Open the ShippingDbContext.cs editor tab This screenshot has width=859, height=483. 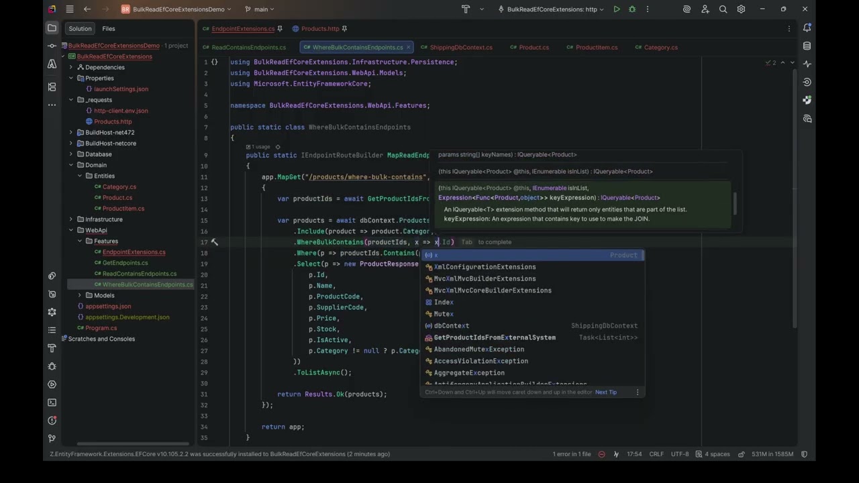point(456,48)
